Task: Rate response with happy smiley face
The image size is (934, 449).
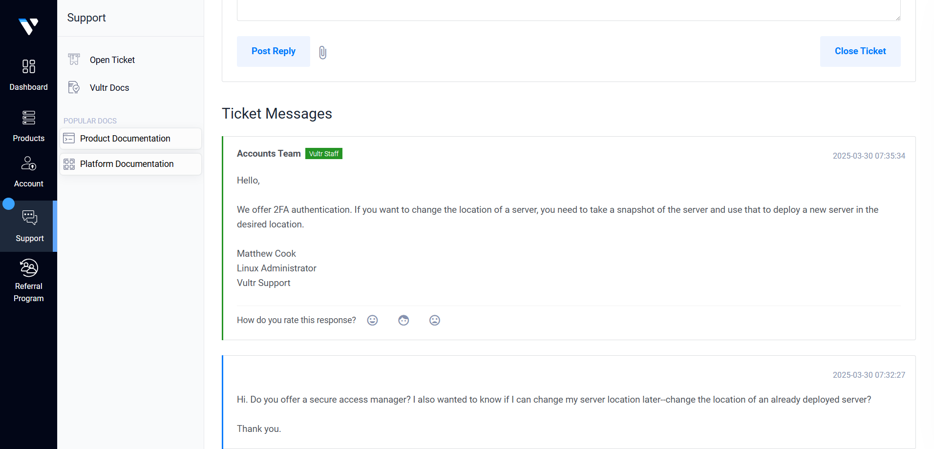Action: (372, 320)
